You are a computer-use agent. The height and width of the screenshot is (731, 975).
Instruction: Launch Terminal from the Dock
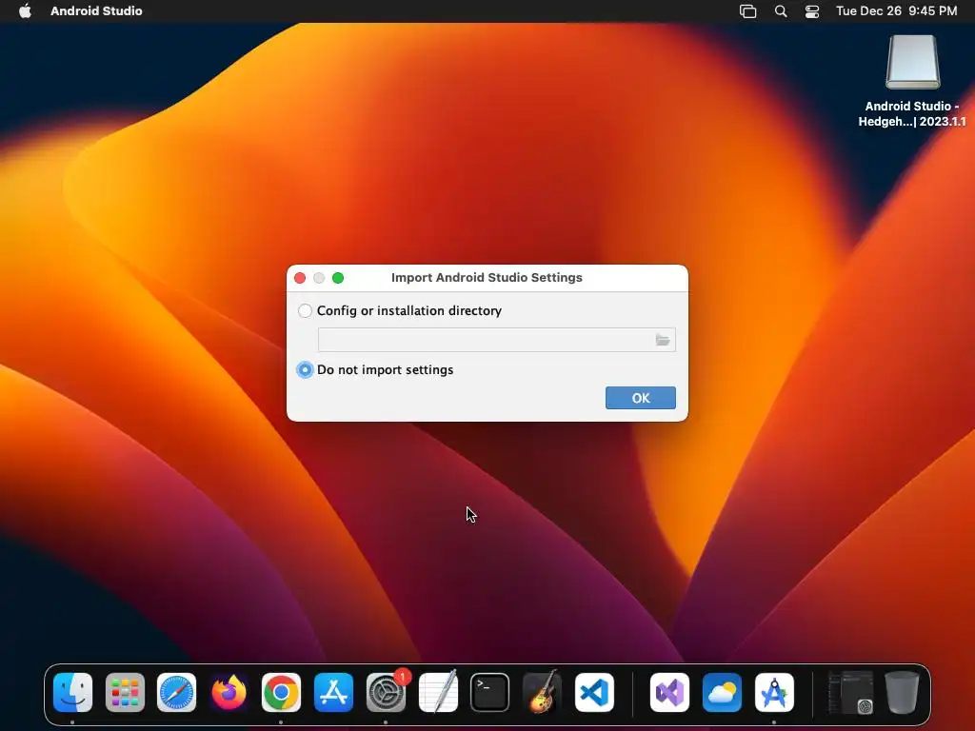(x=490, y=693)
